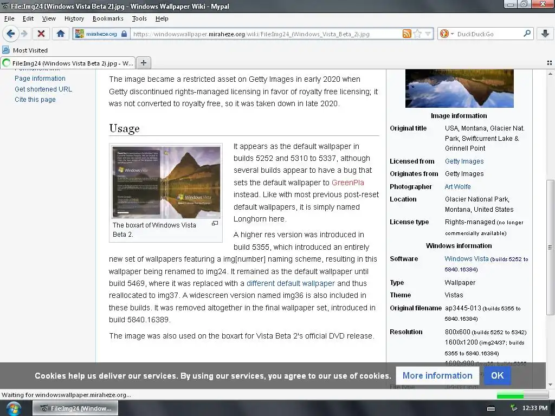Click the page vertical scrollbar thumb
The height and width of the screenshot is (416, 555).
click(550, 247)
